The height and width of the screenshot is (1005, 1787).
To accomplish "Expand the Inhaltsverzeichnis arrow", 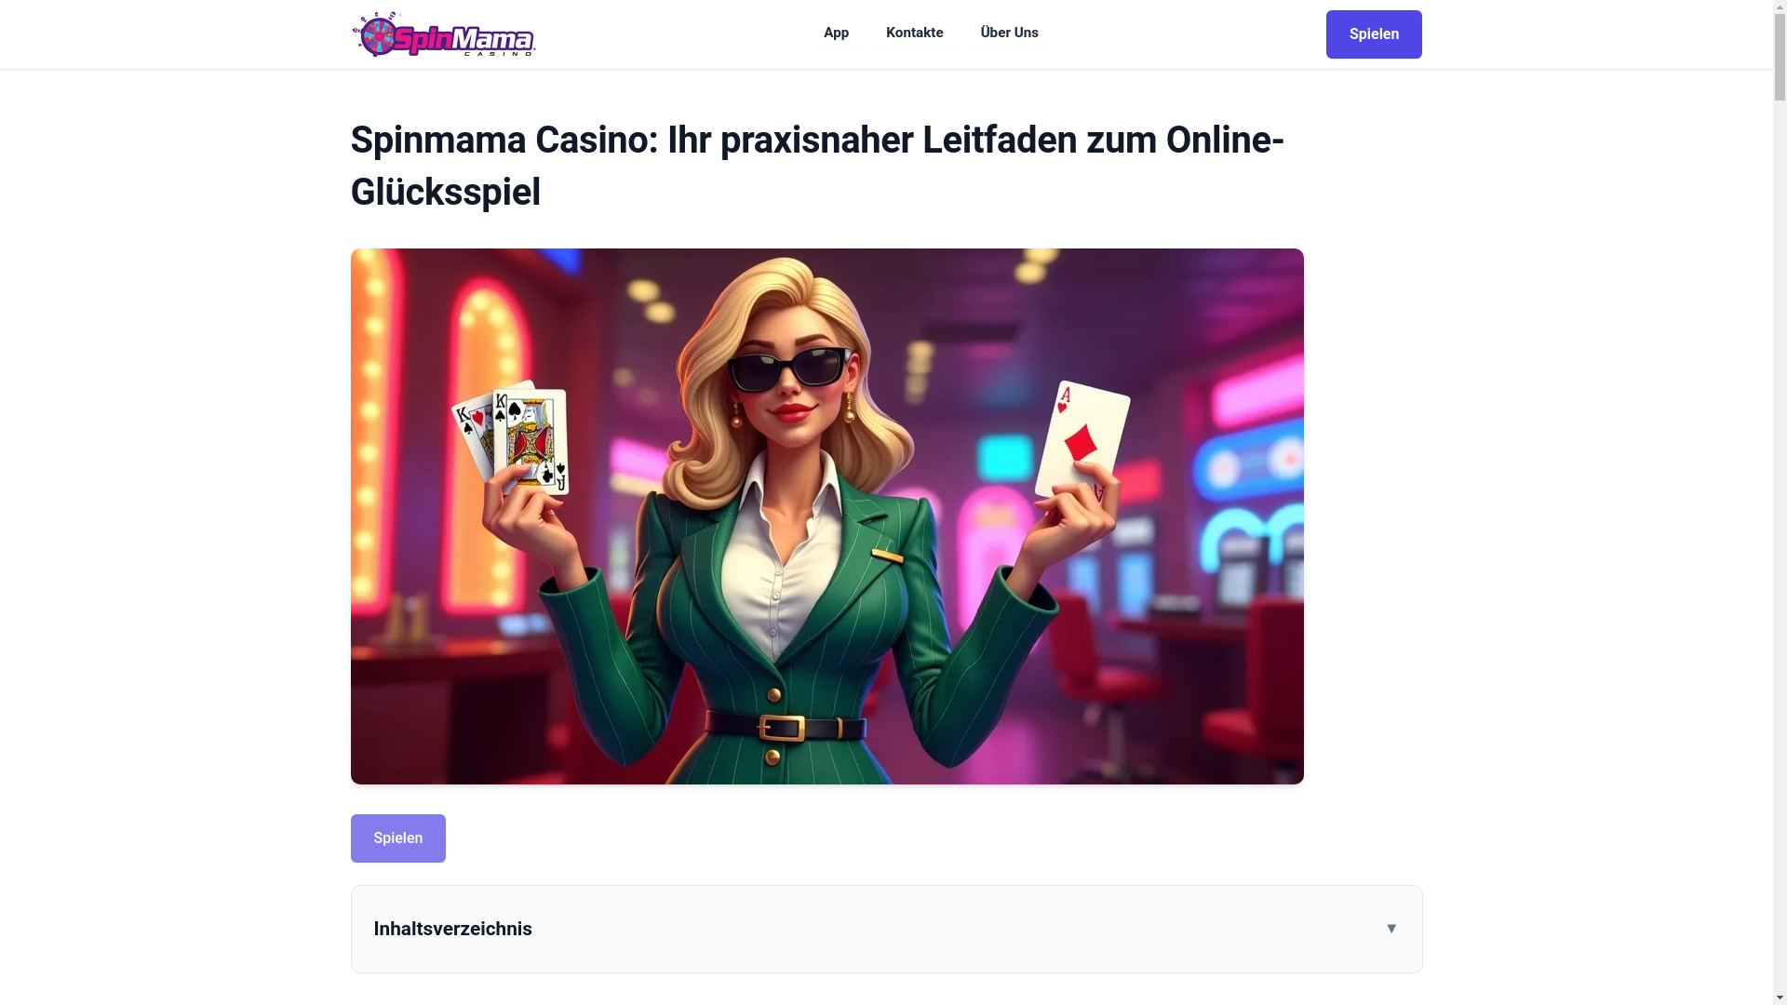I will click(x=1391, y=929).
